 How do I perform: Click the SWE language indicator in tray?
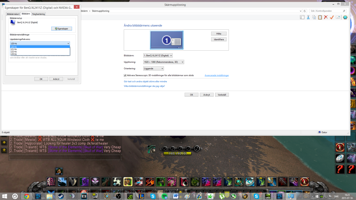336,196
